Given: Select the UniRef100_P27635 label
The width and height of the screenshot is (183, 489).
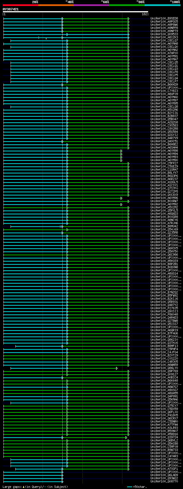Looking at the screenshot, I should pos(164,308).
